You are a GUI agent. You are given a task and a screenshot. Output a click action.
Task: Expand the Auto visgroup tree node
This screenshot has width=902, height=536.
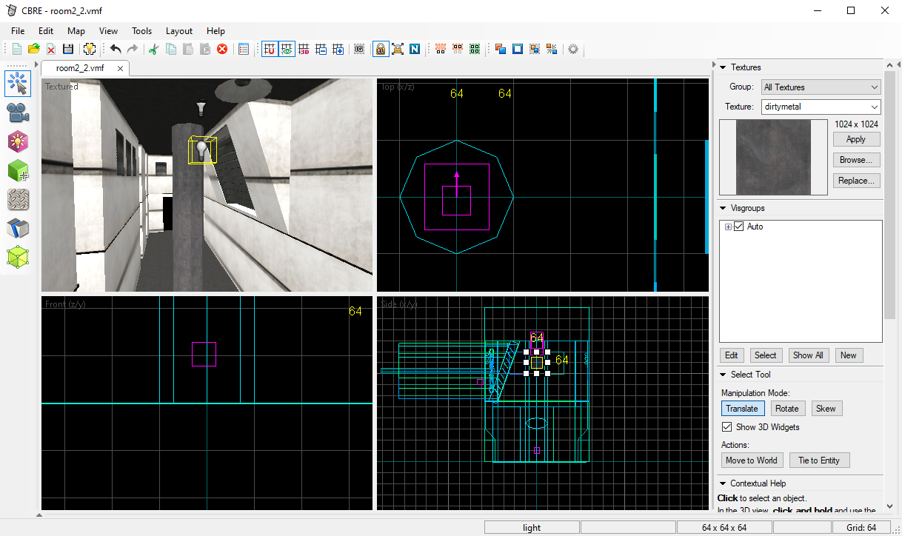[x=728, y=227]
